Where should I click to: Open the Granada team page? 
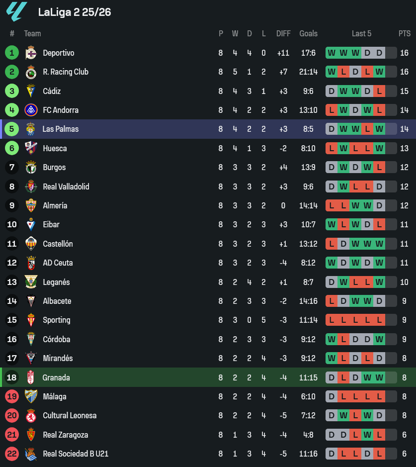tap(56, 377)
